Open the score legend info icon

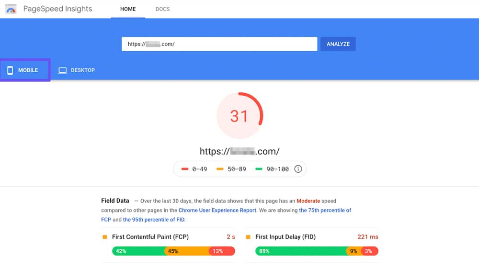298,169
